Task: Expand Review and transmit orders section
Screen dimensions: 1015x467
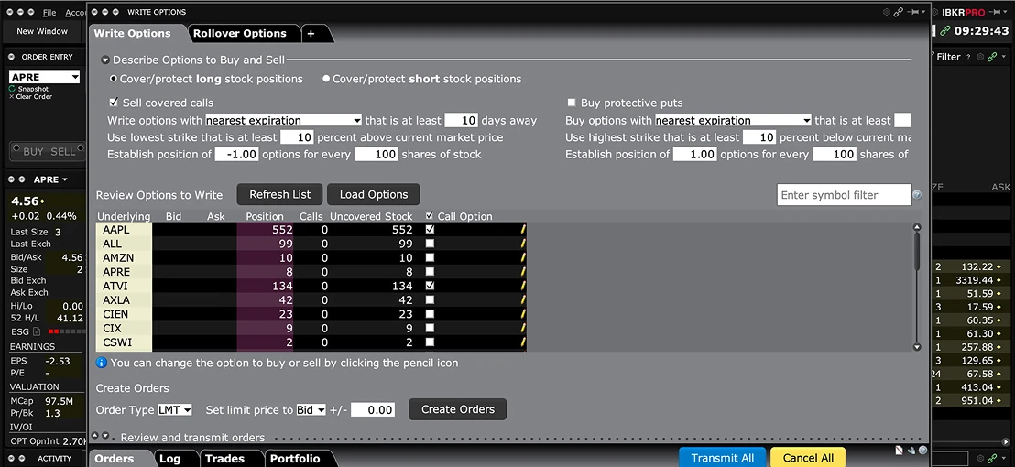Action: [104, 437]
